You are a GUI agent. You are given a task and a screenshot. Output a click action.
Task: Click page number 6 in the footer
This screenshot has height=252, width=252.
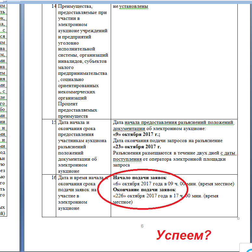point(142,226)
